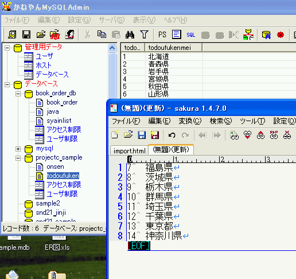
Task: Click the copy icon in MySQL Admin toolbar
Action: click(102, 34)
